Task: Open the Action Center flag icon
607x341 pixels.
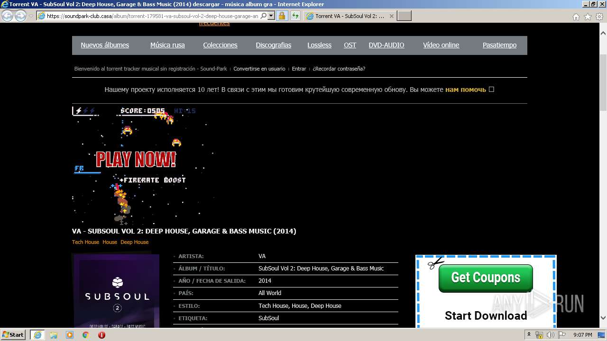Action: (x=561, y=335)
